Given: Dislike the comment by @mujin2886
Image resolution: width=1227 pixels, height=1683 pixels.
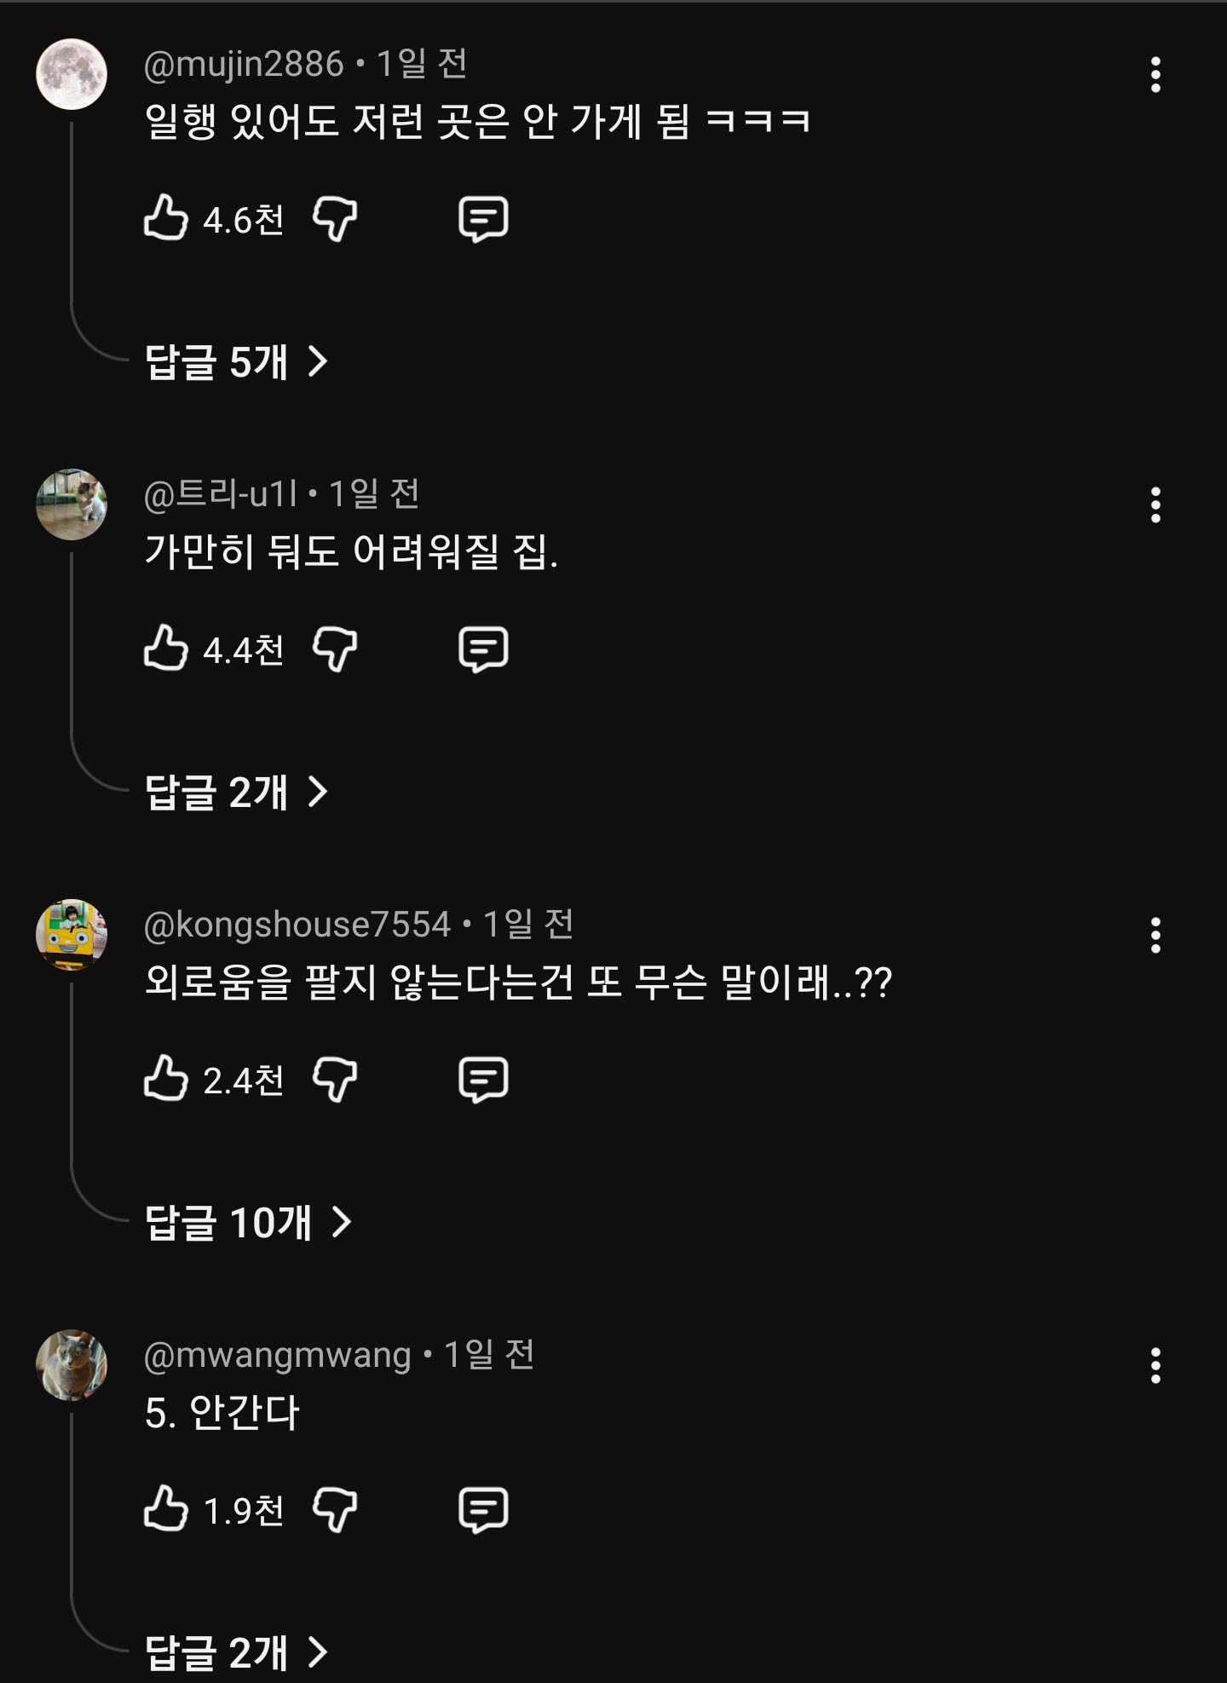Looking at the screenshot, I should 335,218.
